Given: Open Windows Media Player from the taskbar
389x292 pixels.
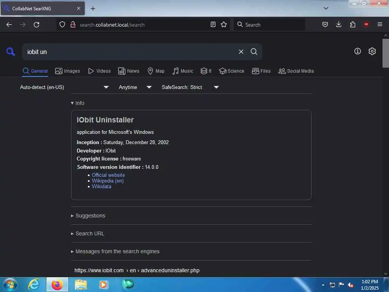Looking at the screenshot, I should (103, 284).
